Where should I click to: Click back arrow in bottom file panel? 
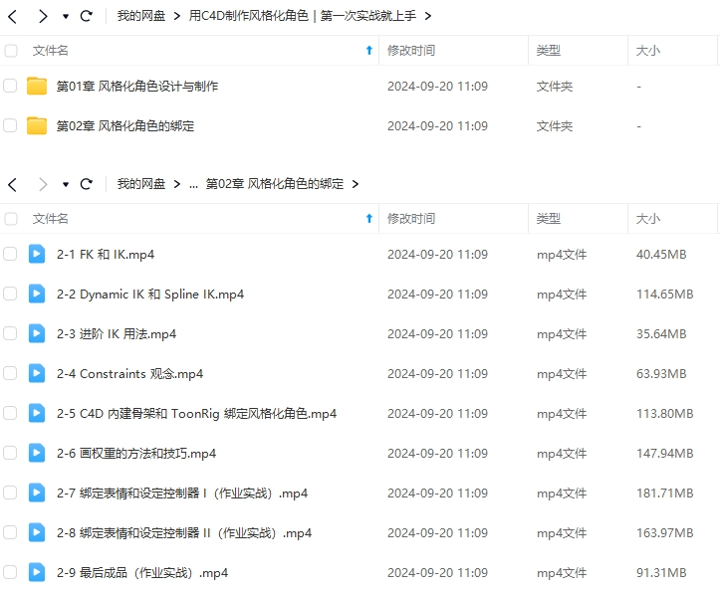pyautogui.click(x=12, y=185)
